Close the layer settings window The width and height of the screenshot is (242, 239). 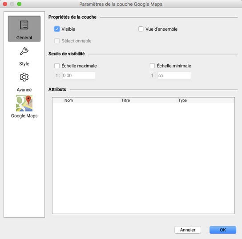[5, 4]
